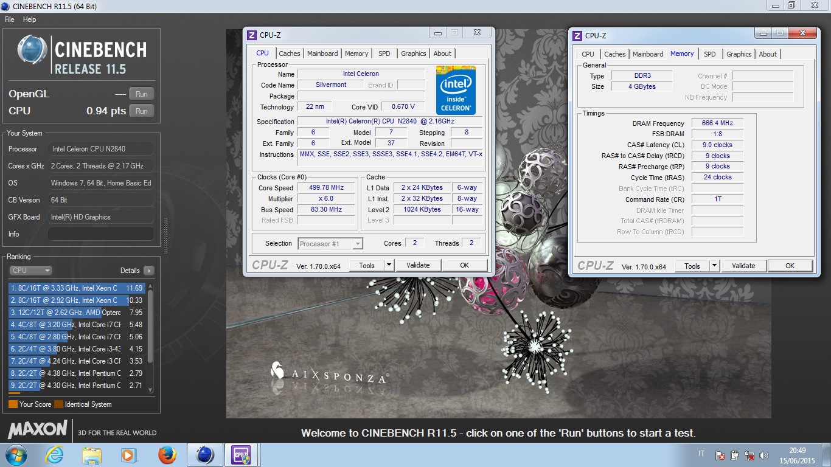831x467 pixels.
Task: Open the Processor #1 selection dropdown
Action: 330,244
